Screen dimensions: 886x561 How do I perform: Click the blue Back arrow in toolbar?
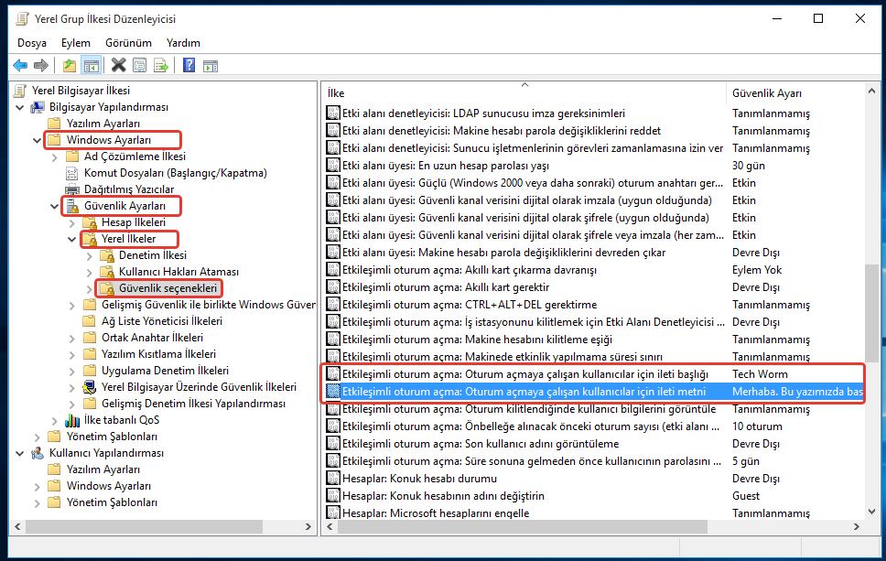coord(20,65)
